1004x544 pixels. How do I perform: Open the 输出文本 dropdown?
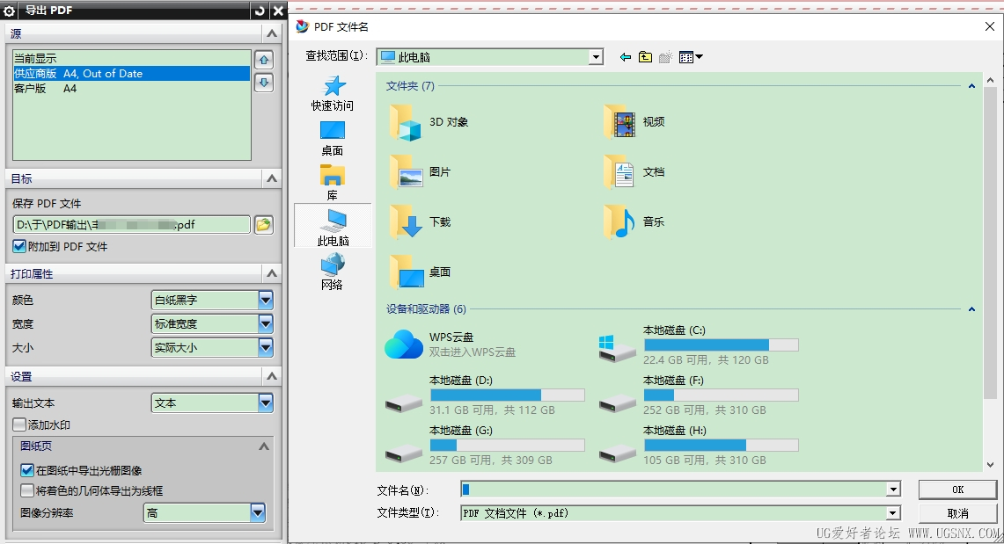click(266, 403)
